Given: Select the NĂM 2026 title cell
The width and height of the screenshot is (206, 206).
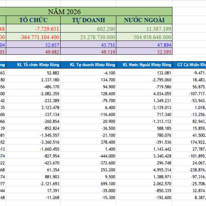Looking at the screenshot, I should tap(86, 12).
